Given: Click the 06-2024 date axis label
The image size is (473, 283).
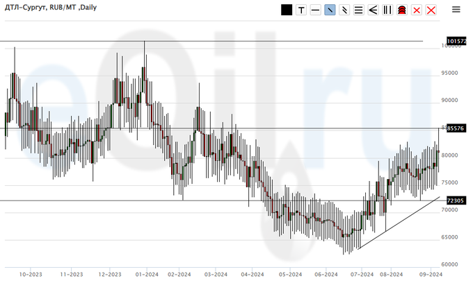Looking at the screenshot, I should point(326,274).
